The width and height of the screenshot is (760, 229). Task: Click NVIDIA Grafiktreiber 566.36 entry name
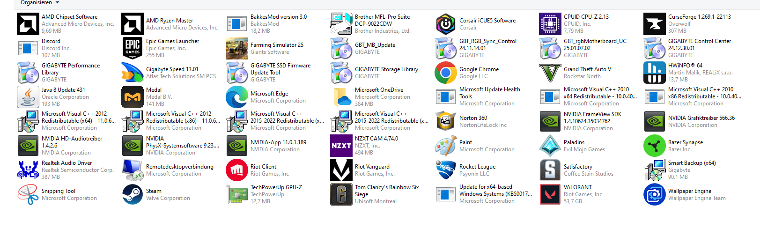(x=701, y=118)
